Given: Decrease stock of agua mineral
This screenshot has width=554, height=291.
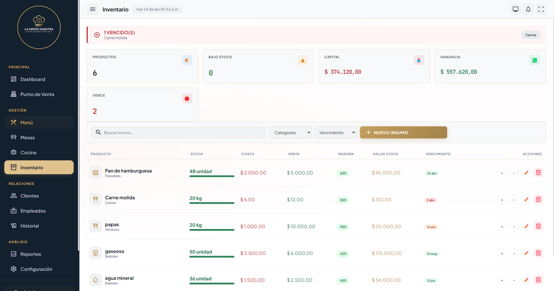Looking at the screenshot, I should pos(514,280).
